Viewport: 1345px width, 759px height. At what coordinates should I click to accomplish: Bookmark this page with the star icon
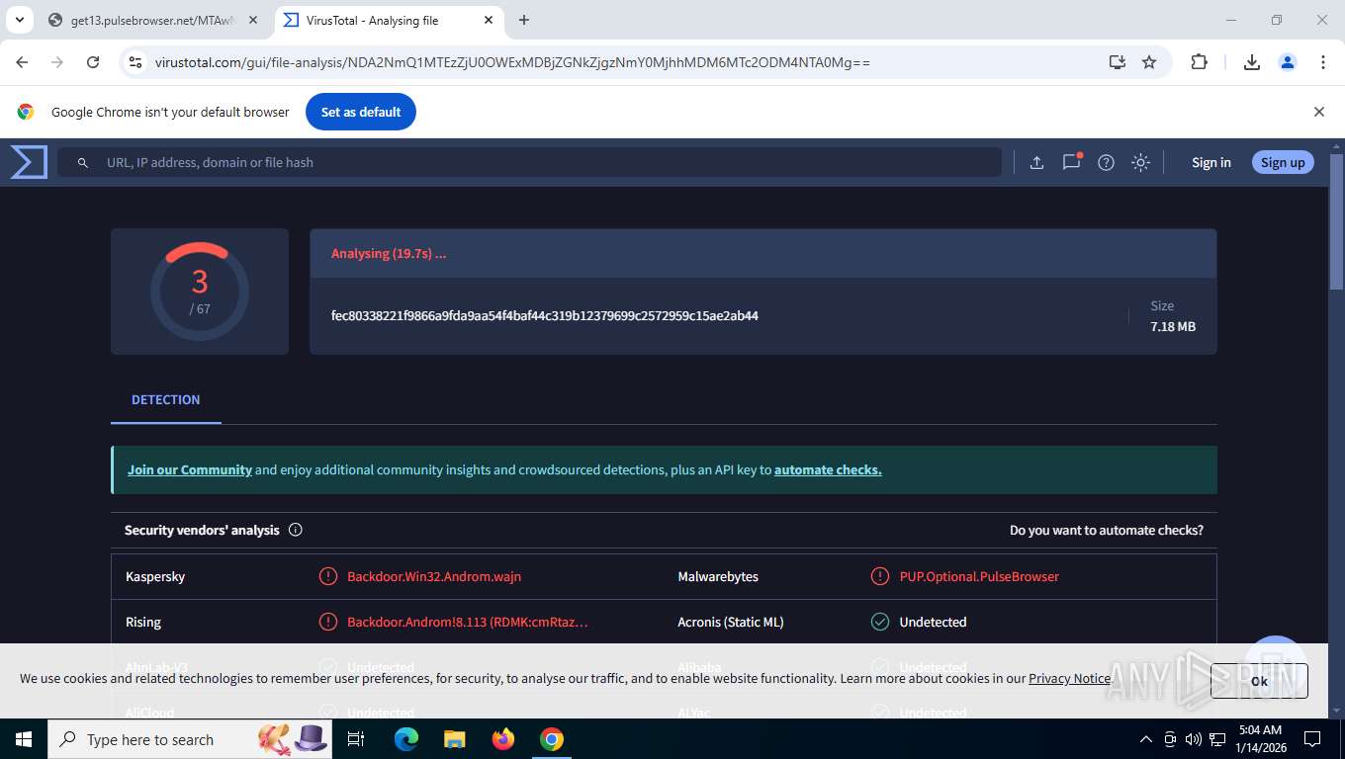click(x=1149, y=62)
